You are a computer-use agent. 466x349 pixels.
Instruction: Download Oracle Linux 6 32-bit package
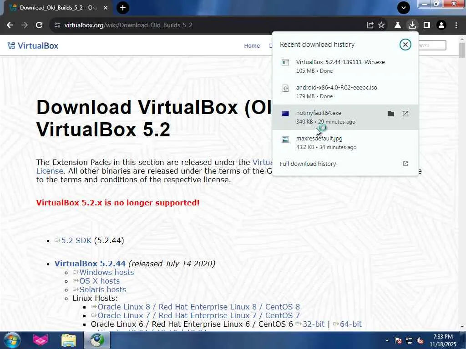(x=314, y=324)
